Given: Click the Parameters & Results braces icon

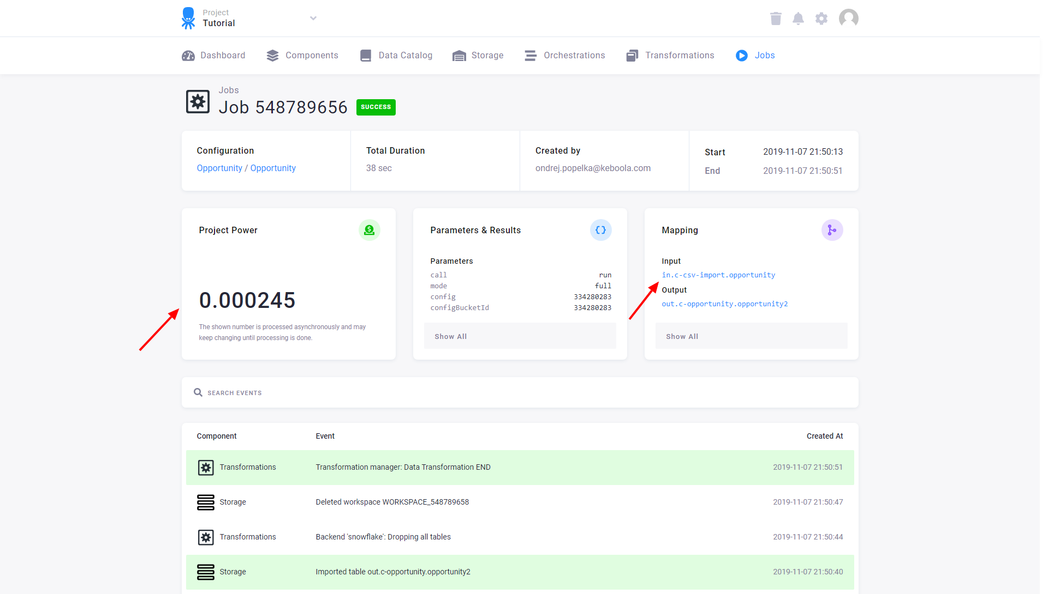Looking at the screenshot, I should pos(601,230).
